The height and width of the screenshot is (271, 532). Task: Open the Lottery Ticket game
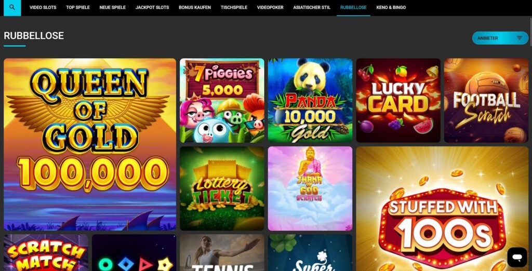[x=222, y=188]
